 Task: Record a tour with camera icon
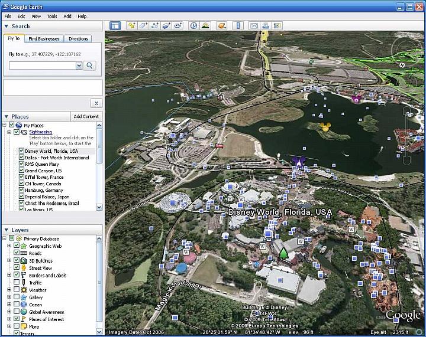pos(178,26)
